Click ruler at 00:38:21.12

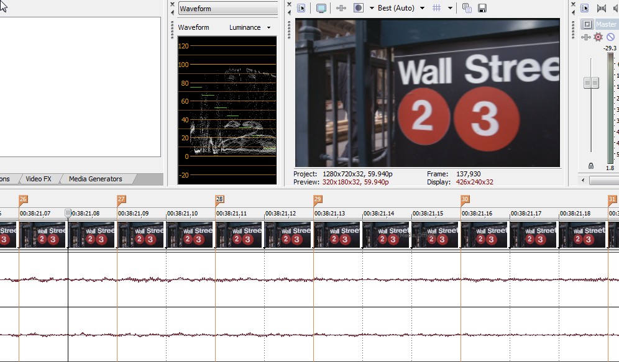281,214
